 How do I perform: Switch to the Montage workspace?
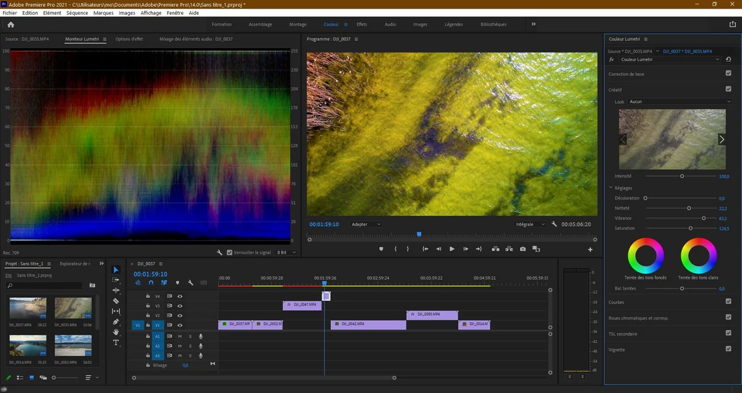click(298, 25)
